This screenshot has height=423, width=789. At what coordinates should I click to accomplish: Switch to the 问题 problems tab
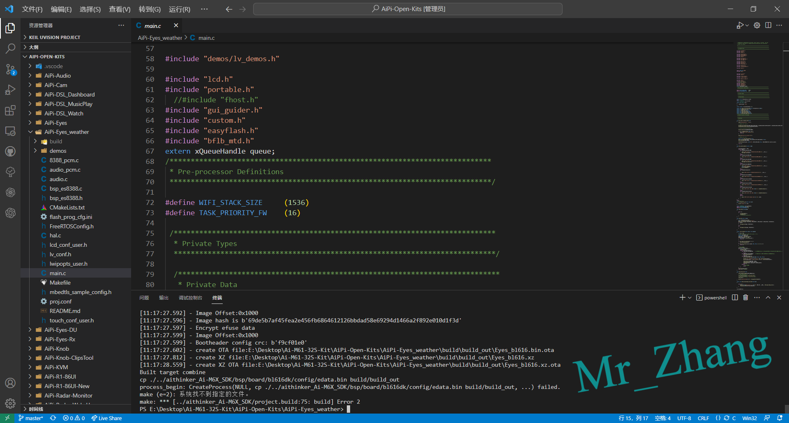point(144,298)
